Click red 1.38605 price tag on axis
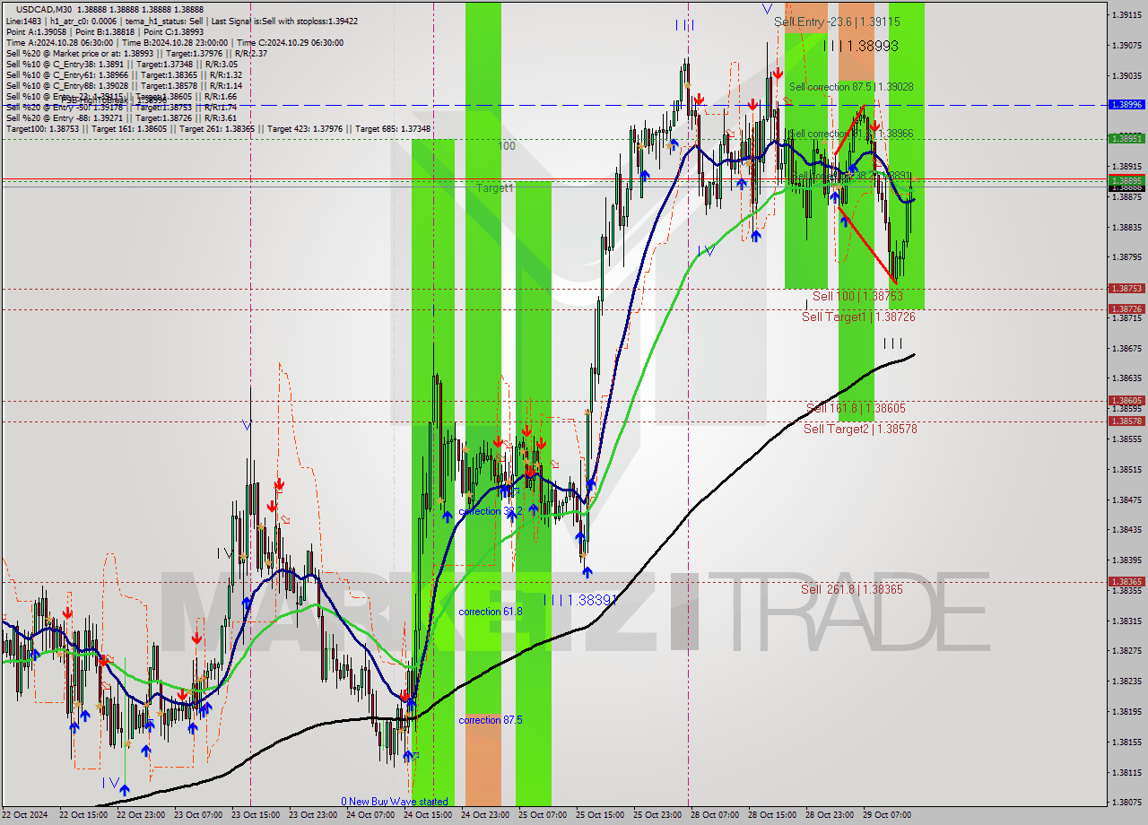1148x825 pixels. pos(1126,401)
